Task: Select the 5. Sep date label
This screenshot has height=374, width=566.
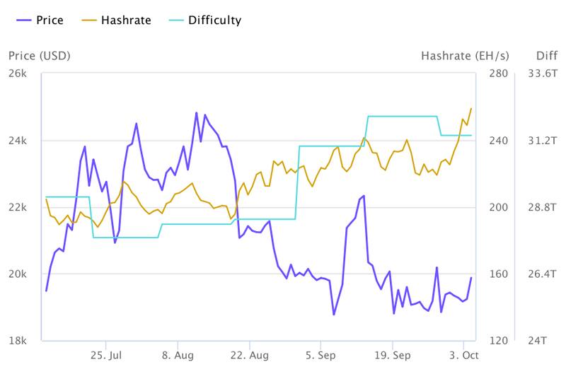Action: pyautogui.click(x=322, y=354)
